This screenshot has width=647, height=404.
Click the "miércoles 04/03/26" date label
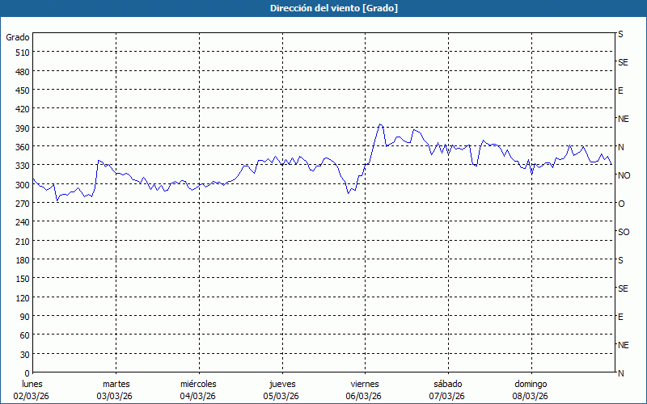(198, 389)
